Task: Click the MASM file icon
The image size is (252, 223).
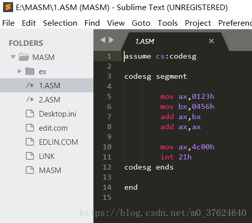Action: 30,170
